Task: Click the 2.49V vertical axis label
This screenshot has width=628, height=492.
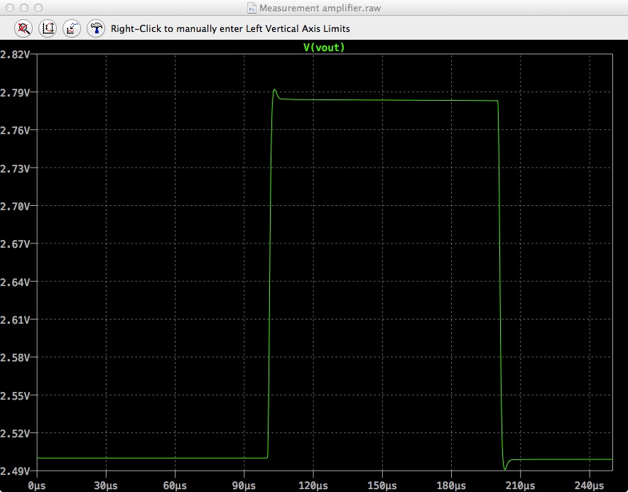Action: [15, 471]
